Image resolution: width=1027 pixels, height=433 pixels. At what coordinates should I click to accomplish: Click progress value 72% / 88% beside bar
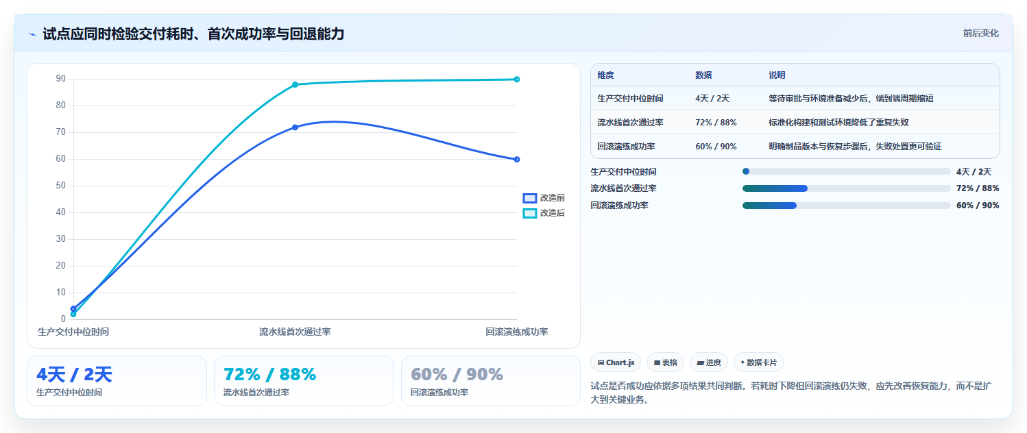978,188
